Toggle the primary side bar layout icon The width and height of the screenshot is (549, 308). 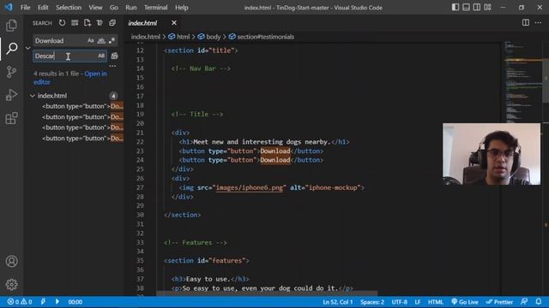[455, 8]
